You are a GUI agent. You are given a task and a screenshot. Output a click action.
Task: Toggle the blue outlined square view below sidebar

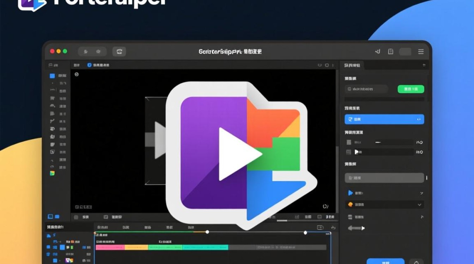click(50, 216)
